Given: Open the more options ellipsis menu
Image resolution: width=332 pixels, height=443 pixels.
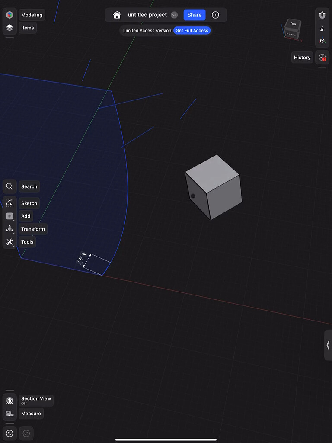Looking at the screenshot, I should tap(215, 15).
